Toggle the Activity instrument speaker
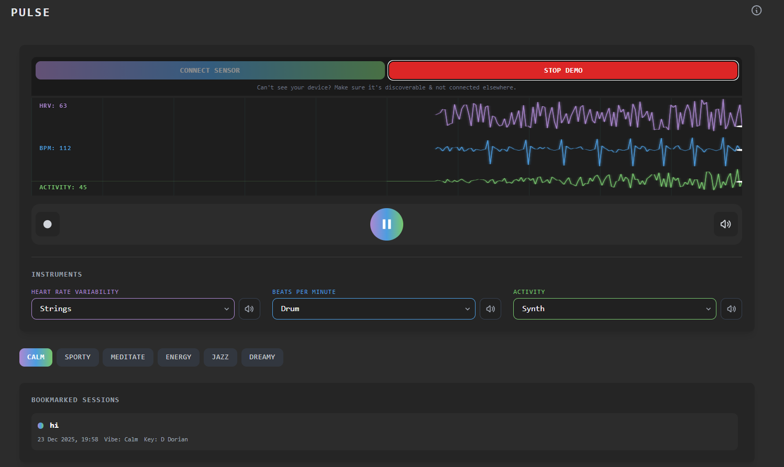784x467 pixels. (731, 309)
